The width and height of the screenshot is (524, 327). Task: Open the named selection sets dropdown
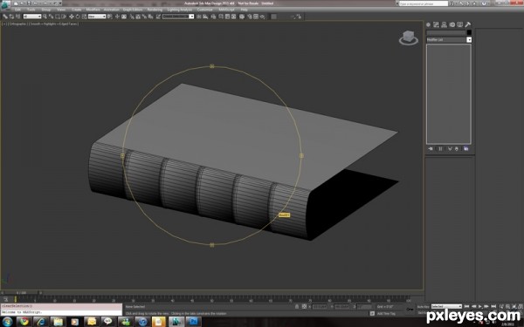[178, 17]
